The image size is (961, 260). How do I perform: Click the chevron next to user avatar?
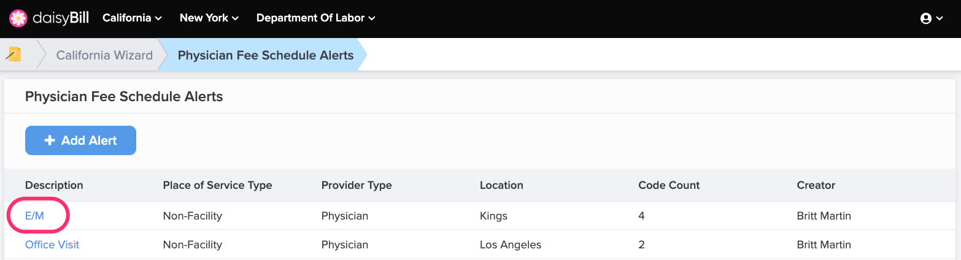tap(940, 19)
